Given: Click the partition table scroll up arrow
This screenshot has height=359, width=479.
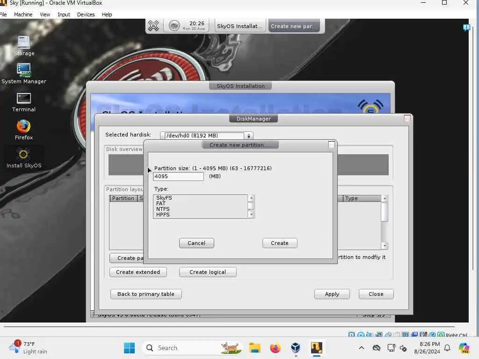Looking at the screenshot, I should [385, 199].
